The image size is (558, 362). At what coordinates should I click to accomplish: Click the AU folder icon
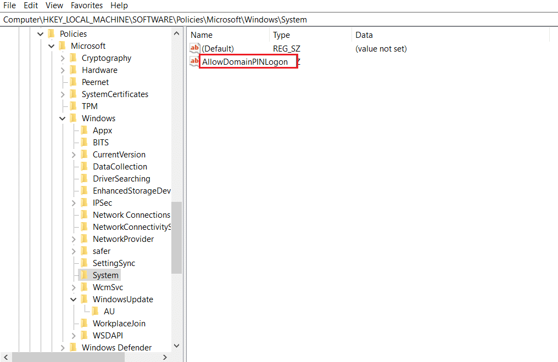[96, 312]
